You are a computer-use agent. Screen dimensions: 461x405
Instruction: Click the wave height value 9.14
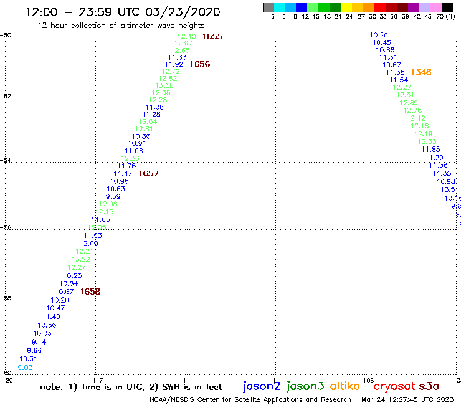[x=39, y=342]
